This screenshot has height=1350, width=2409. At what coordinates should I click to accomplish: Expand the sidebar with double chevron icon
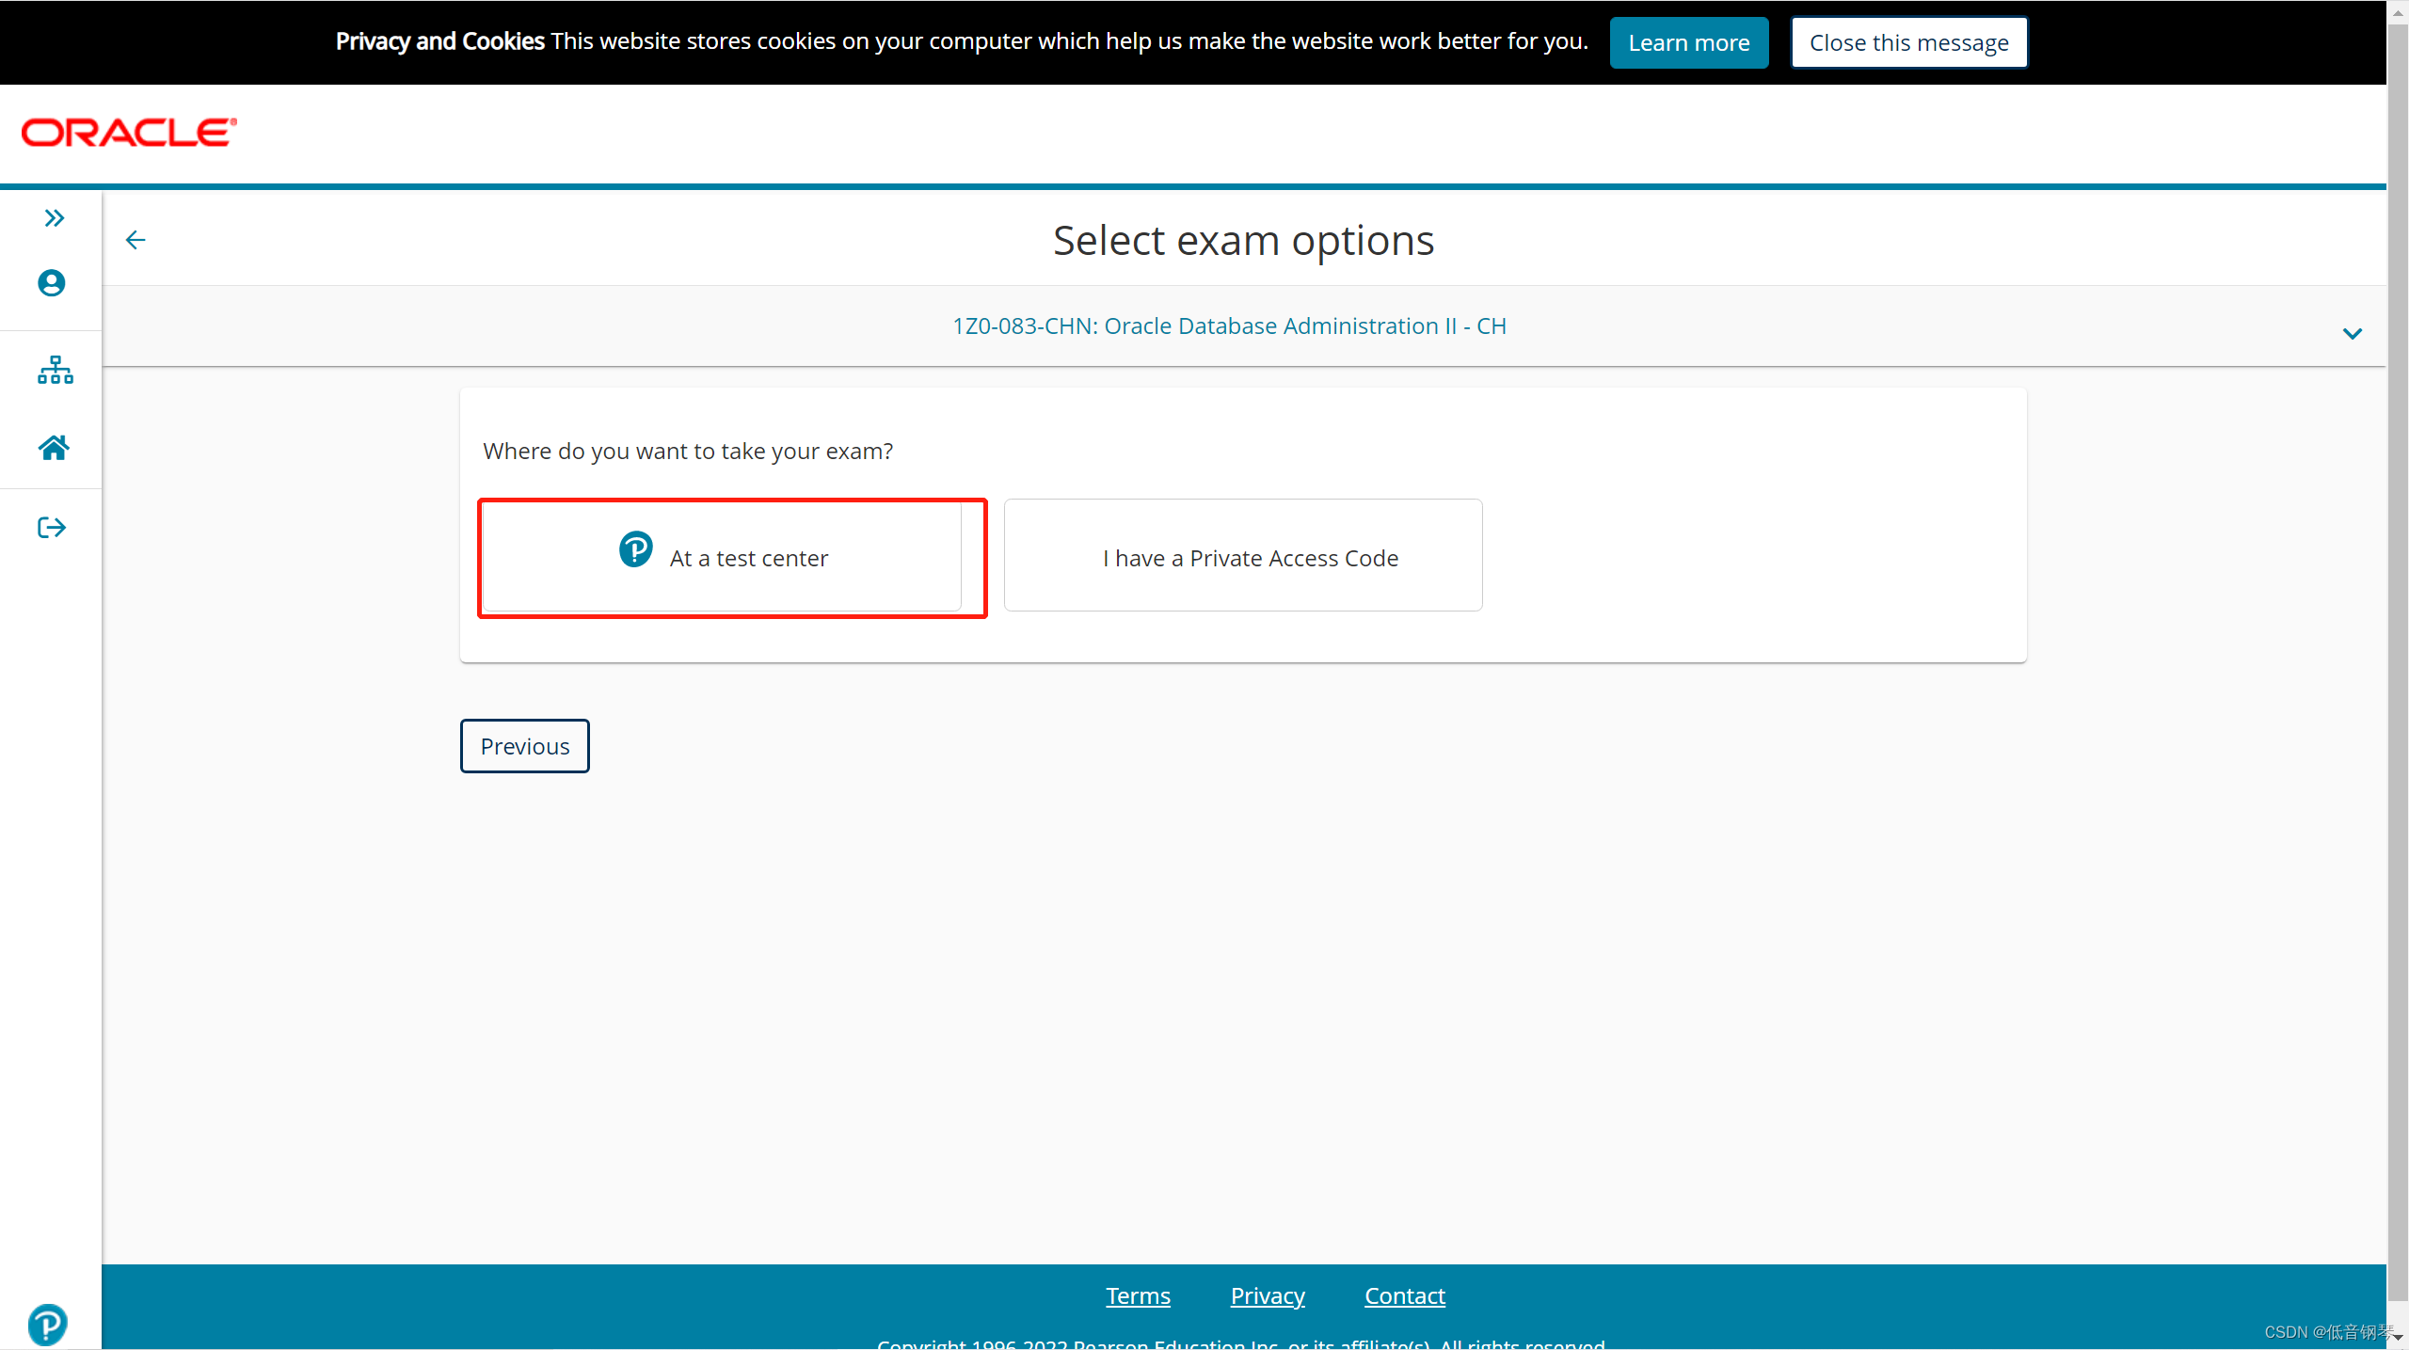click(54, 218)
